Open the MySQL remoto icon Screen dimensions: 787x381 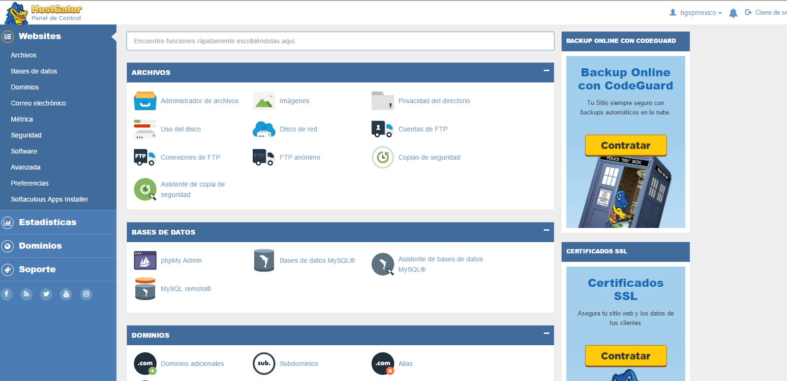pos(145,289)
